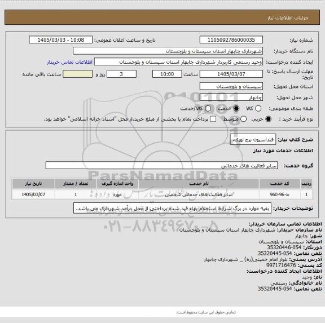Open the اطلاعات تماس خریدار link
Image resolution: width=325 pixels, height=323 pixels.
[69, 62]
